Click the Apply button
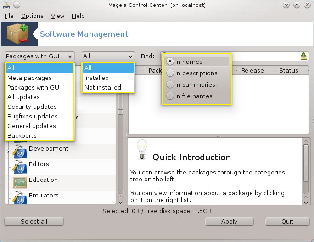Image resolution: width=314 pixels, height=242 pixels. click(229, 221)
